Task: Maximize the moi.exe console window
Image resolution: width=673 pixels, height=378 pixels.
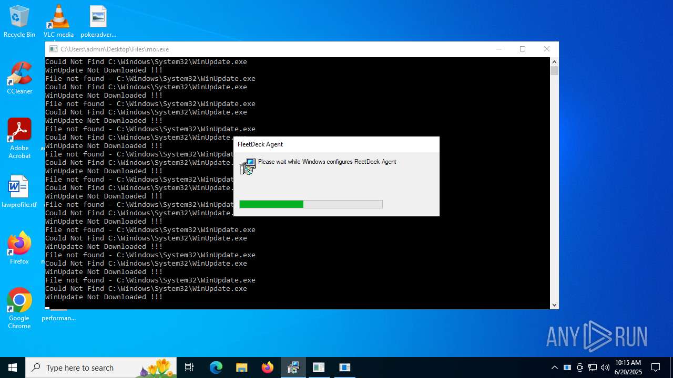Action: [x=523, y=49]
